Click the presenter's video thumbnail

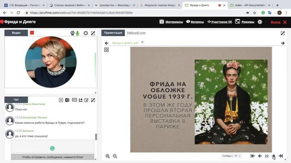point(51,62)
